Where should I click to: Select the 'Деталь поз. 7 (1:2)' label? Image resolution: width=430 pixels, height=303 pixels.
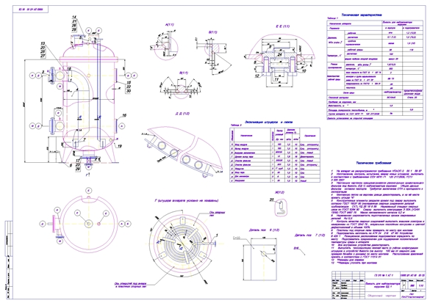tap(309, 235)
